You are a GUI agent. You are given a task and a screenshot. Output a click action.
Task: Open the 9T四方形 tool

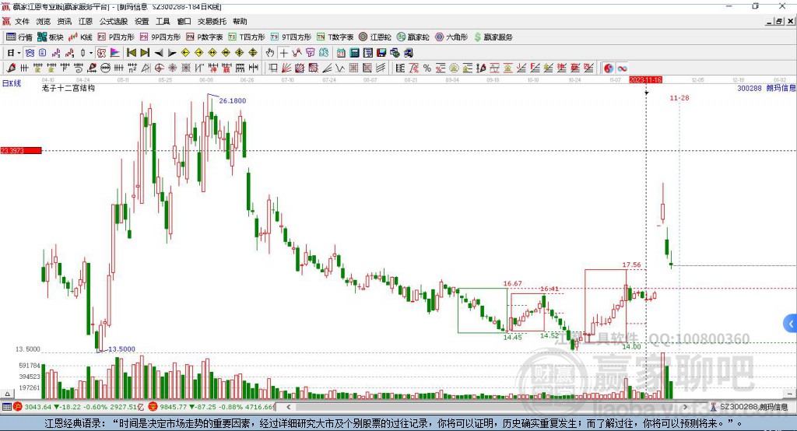pyautogui.click(x=291, y=37)
